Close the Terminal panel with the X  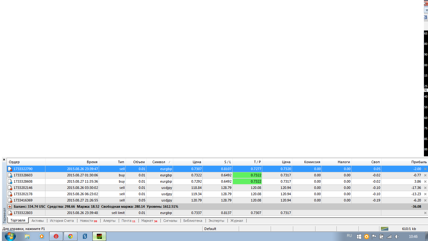click(4, 159)
